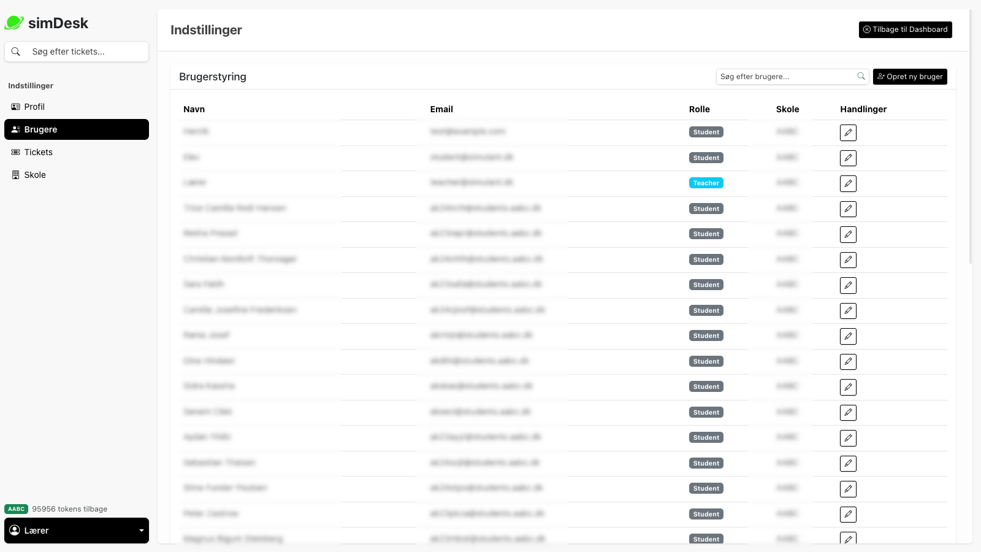Viewport: 981px width, 552px height.
Task: Click the cyan Teacher role badge
Action: point(706,183)
